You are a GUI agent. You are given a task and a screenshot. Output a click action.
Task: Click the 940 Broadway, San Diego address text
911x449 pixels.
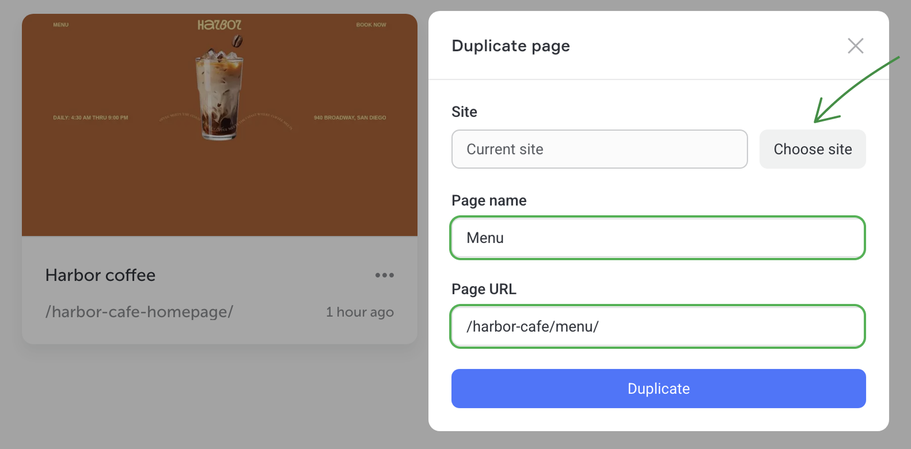click(350, 117)
